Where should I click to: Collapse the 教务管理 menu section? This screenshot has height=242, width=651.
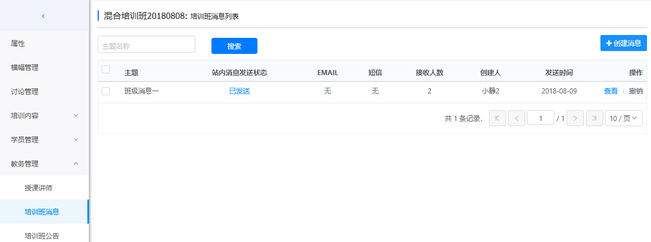pyautogui.click(x=44, y=164)
